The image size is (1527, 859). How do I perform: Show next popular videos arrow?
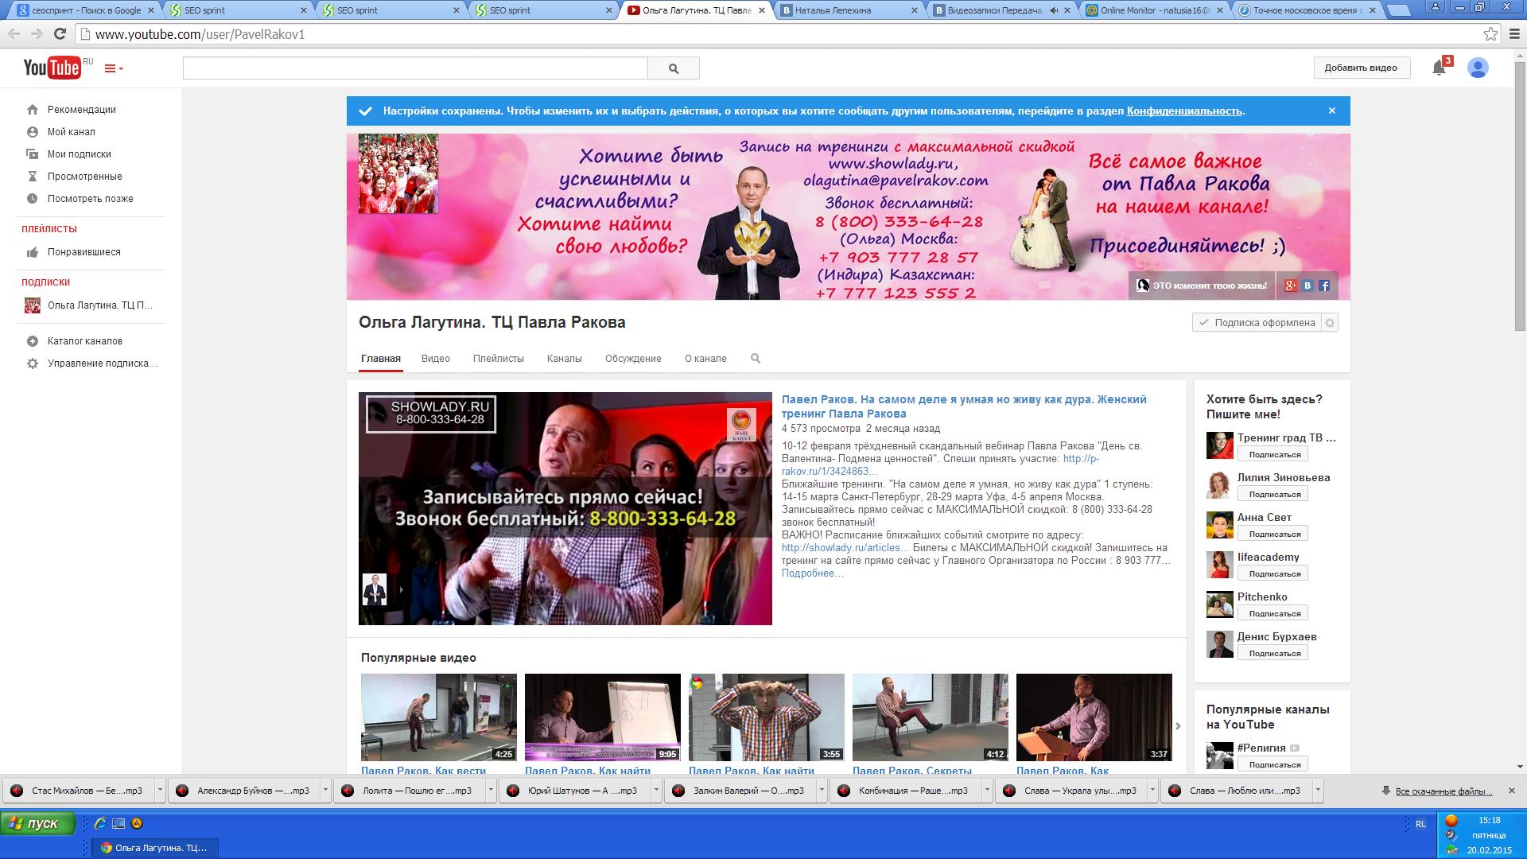point(1178,726)
